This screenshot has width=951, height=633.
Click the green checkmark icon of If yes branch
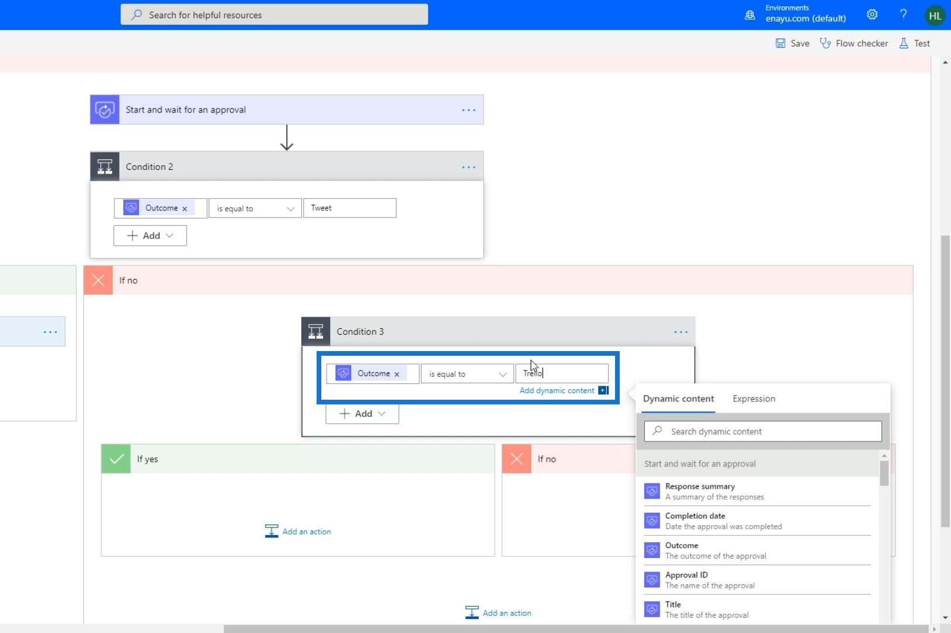116,459
